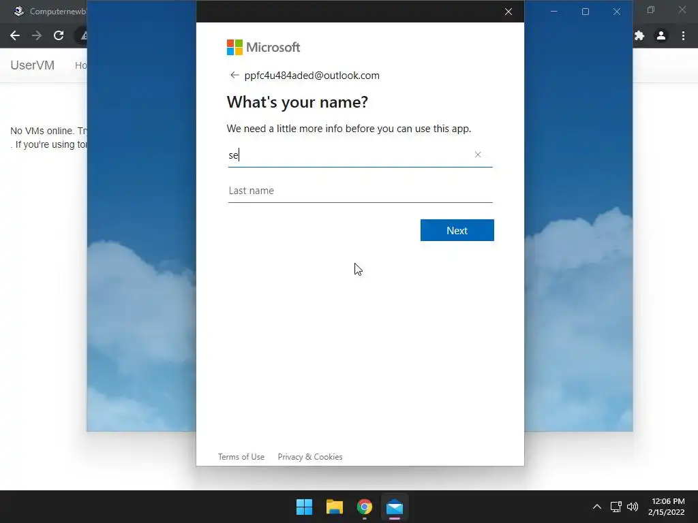Maximize the Mail app window behind the dialog

[586, 12]
